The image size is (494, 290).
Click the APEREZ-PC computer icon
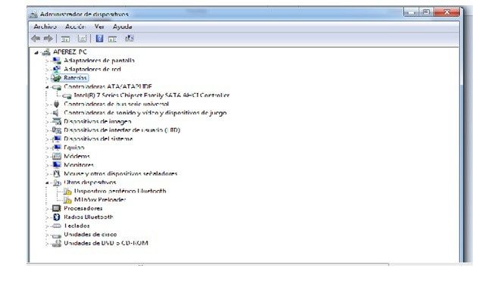(46, 52)
